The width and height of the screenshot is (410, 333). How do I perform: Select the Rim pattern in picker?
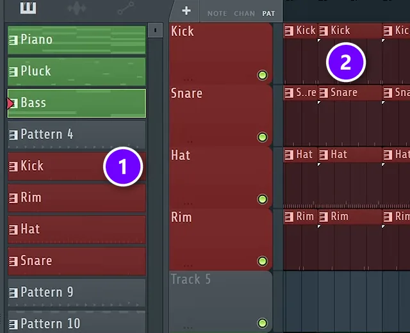pos(77,198)
